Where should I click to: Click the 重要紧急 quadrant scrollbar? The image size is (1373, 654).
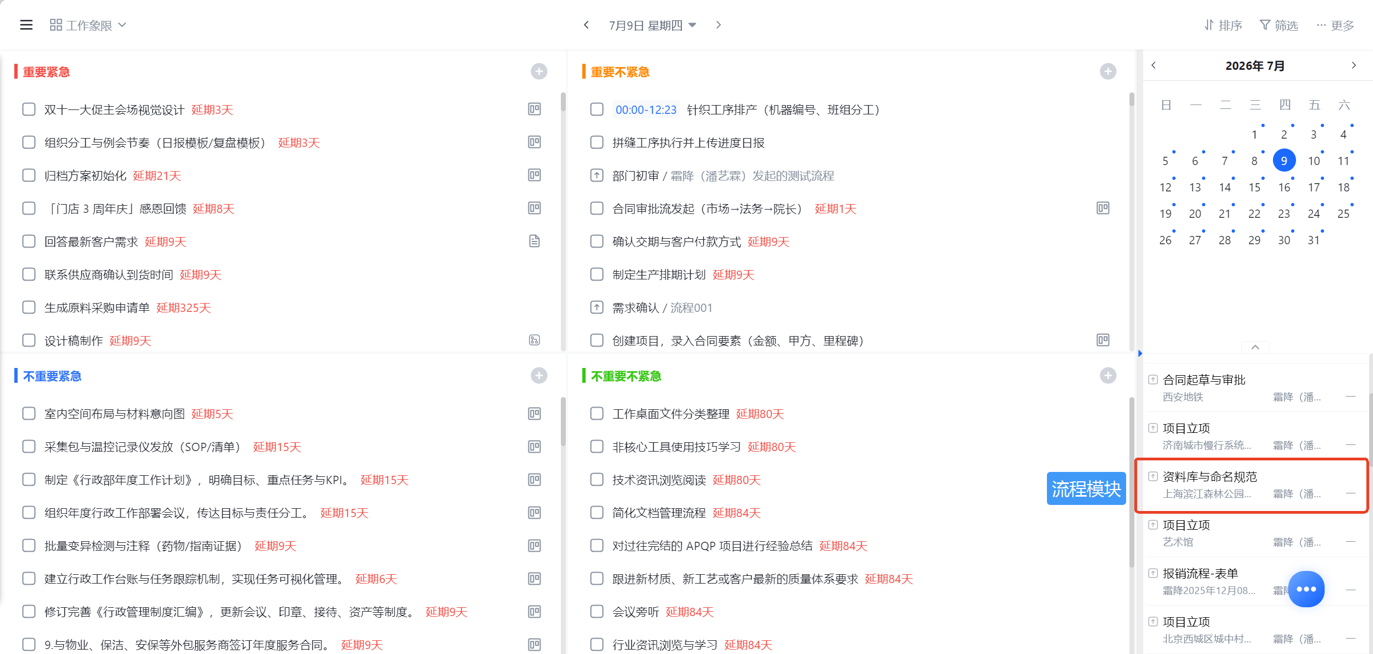563,103
